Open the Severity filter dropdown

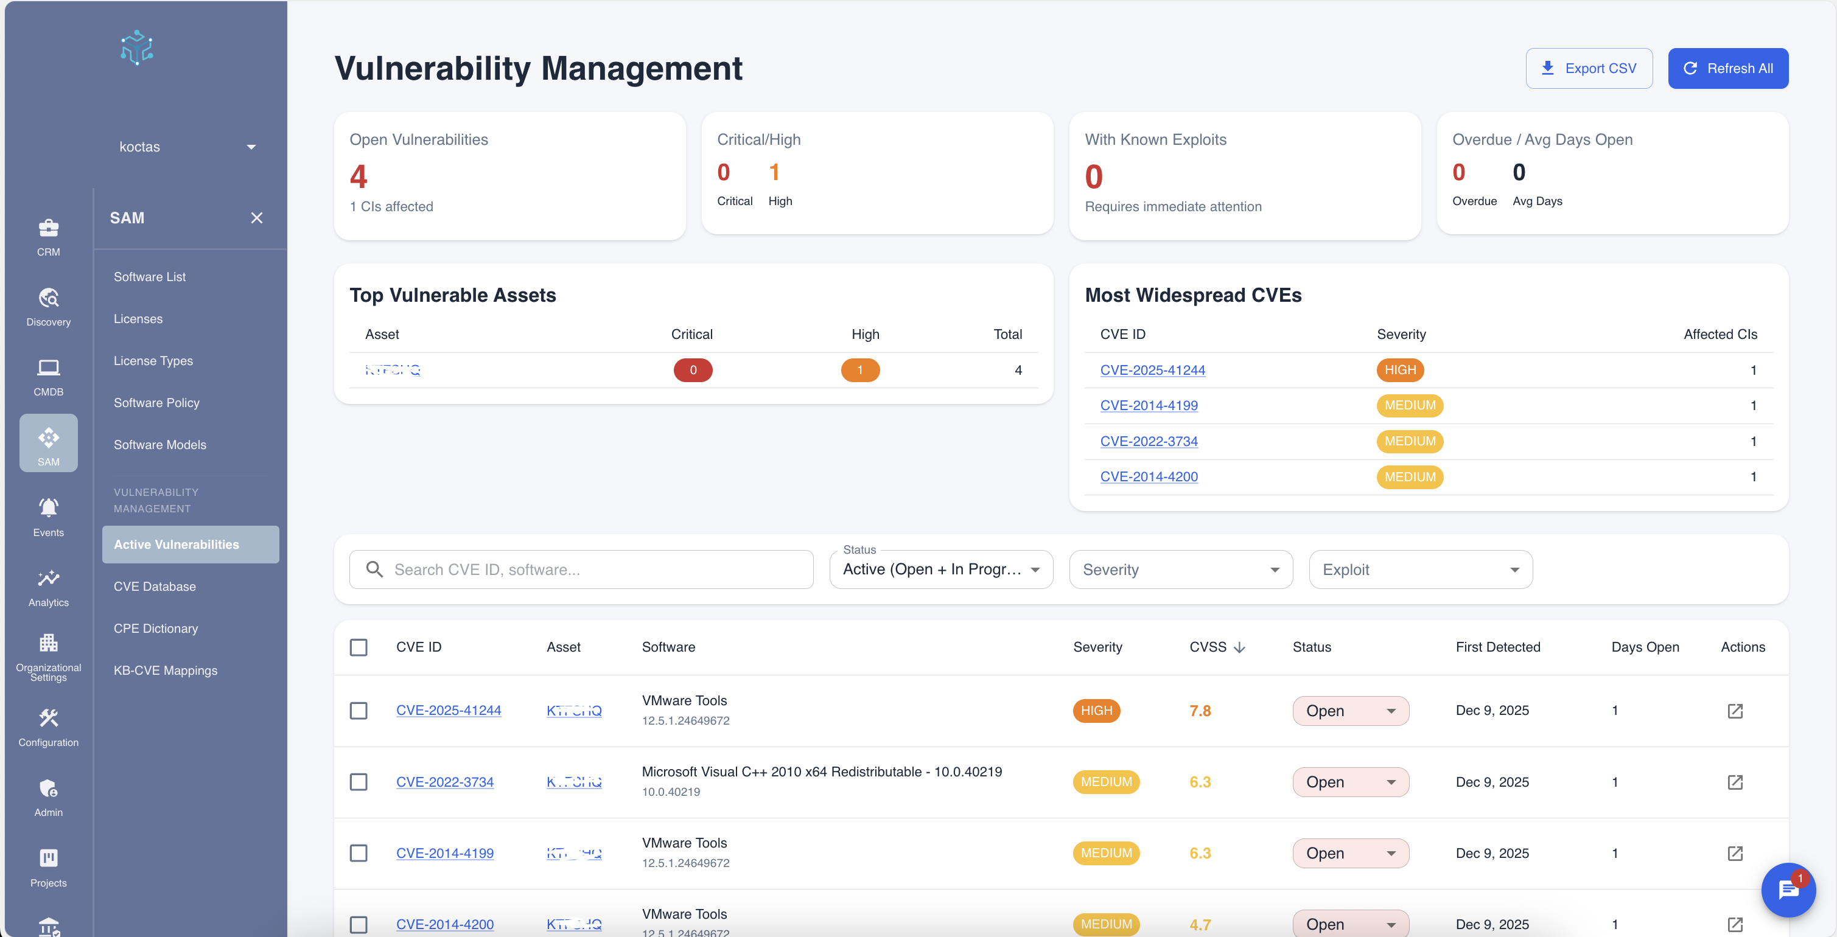(1180, 569)
